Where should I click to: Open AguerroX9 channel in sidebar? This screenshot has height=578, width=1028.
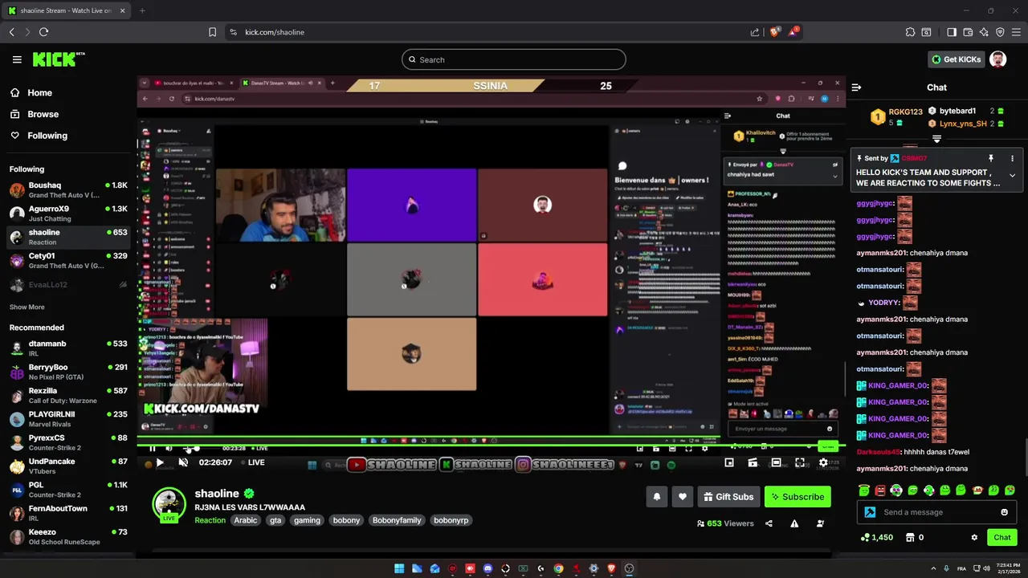(68, 214)
